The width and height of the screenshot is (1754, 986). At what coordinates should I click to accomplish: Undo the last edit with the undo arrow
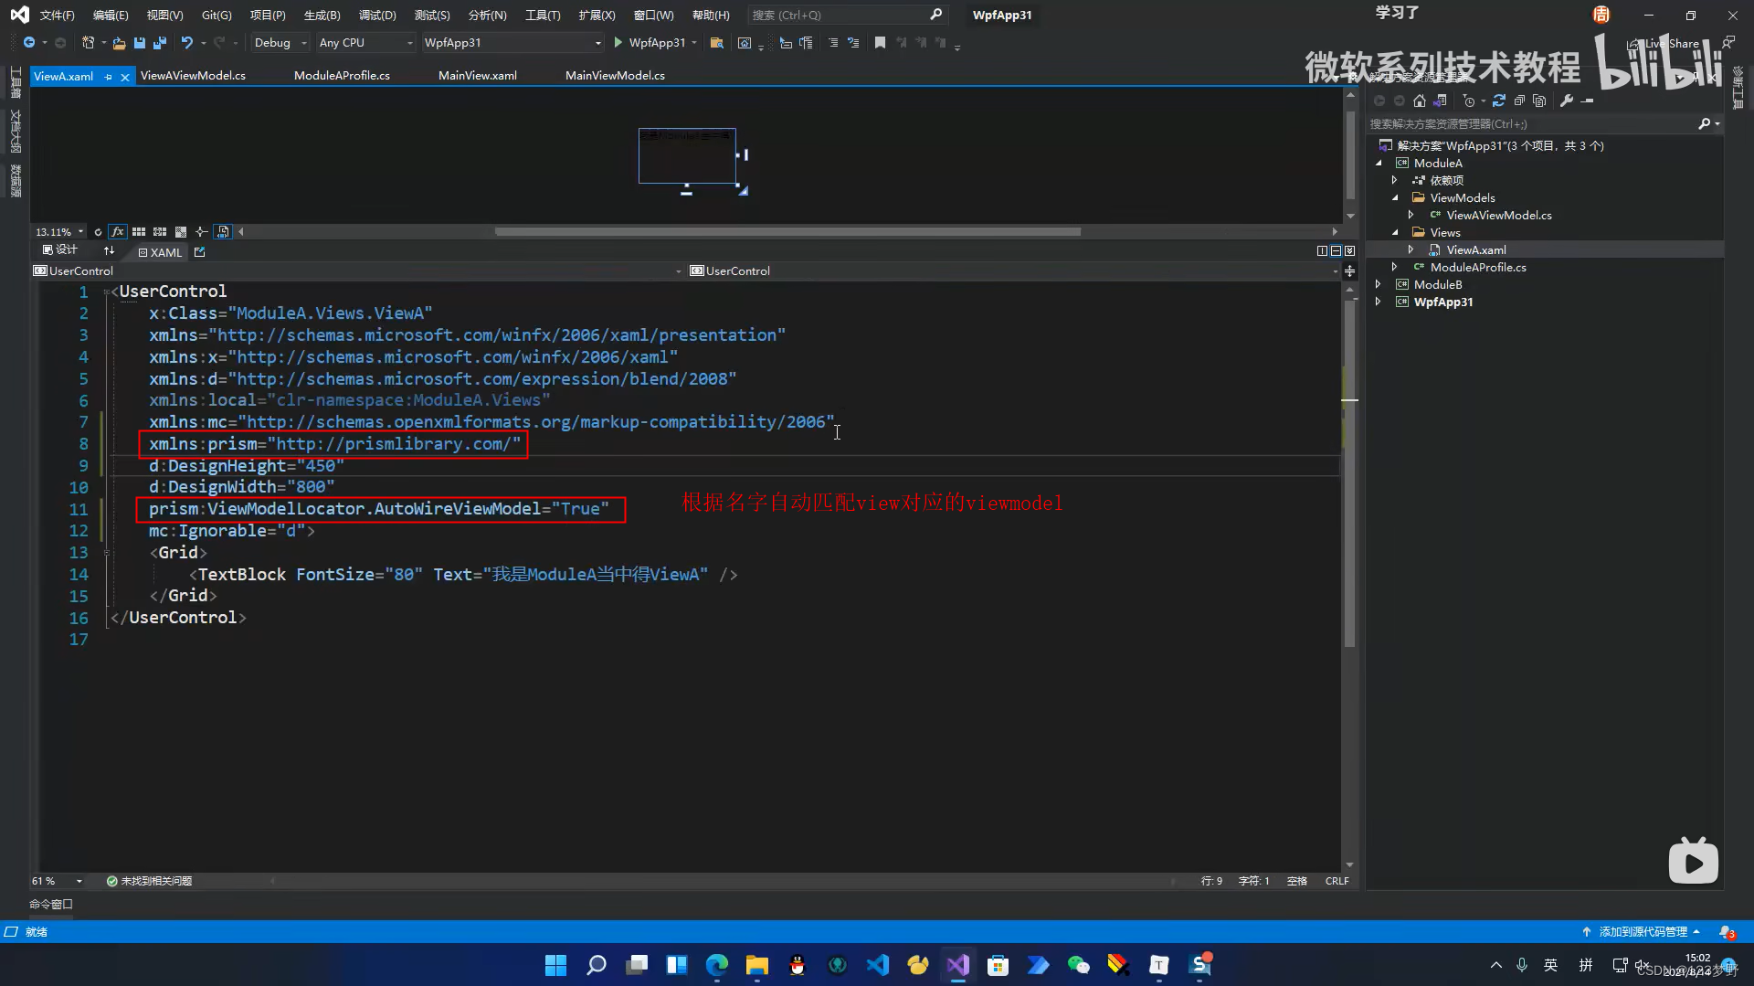click(186, 43)
